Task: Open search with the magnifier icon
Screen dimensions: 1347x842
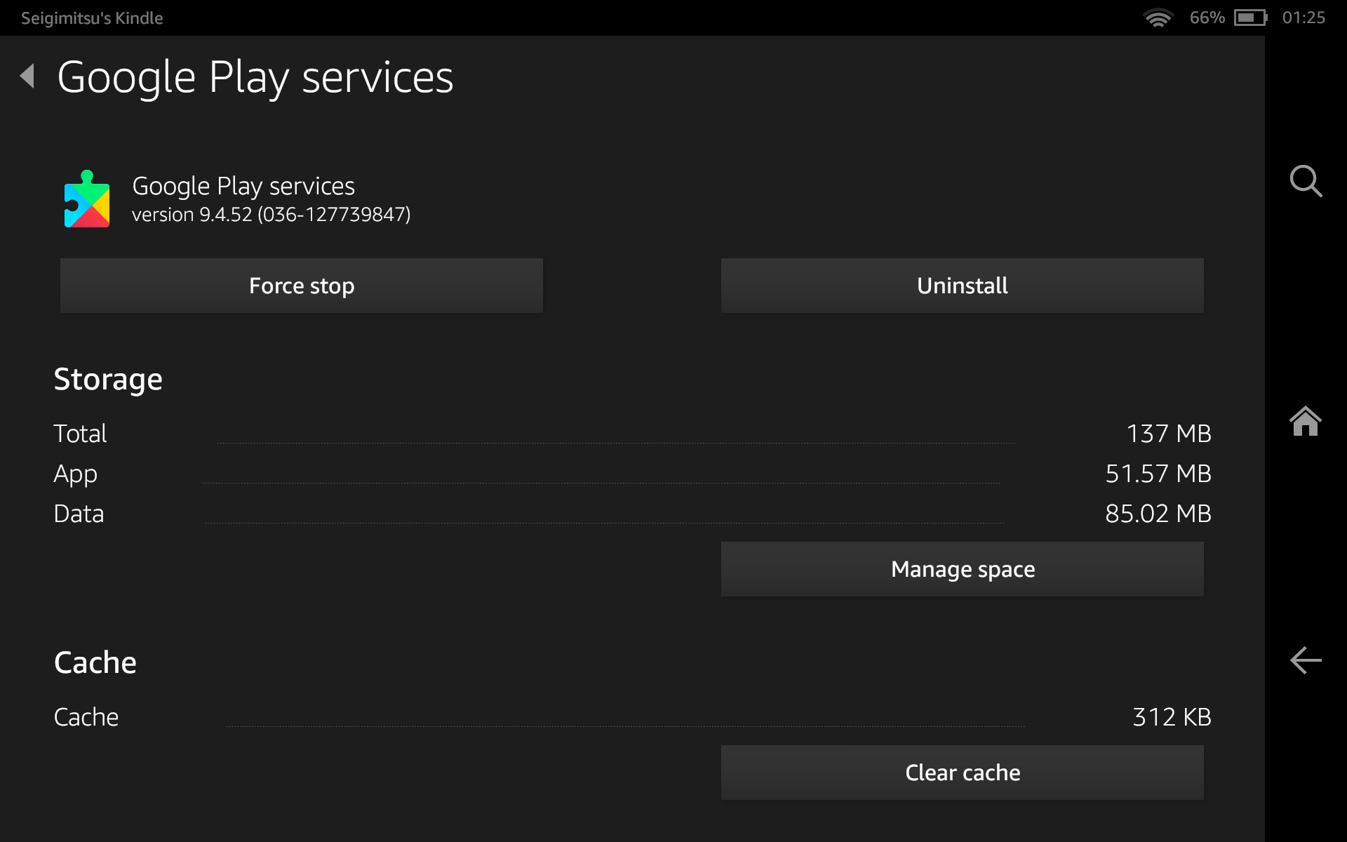Action: coord(1306,181)
